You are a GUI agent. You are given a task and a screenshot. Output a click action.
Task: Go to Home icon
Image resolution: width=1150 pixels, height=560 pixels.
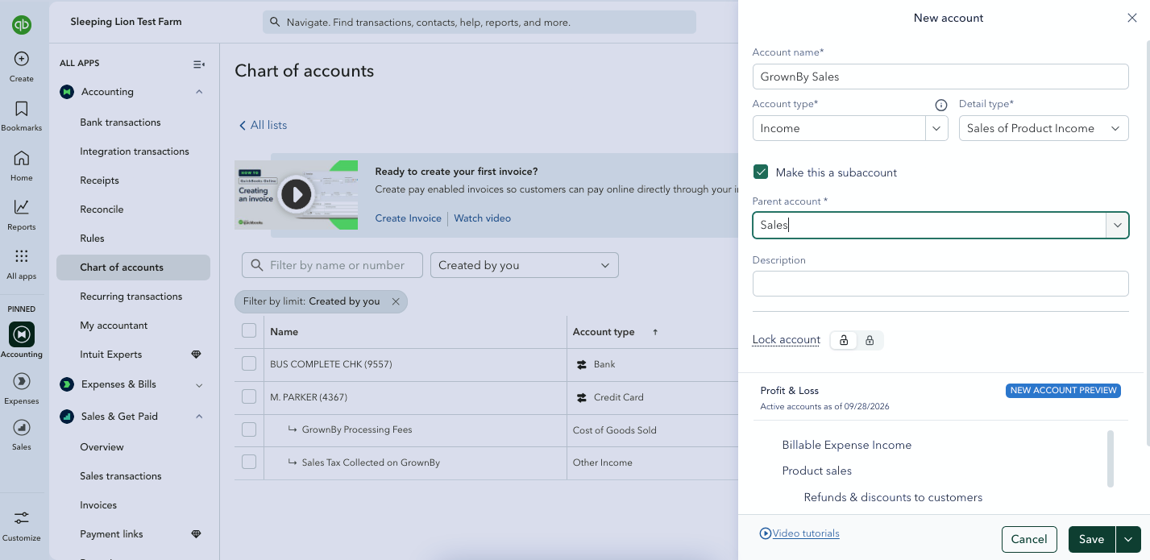[x=22, y=158]
